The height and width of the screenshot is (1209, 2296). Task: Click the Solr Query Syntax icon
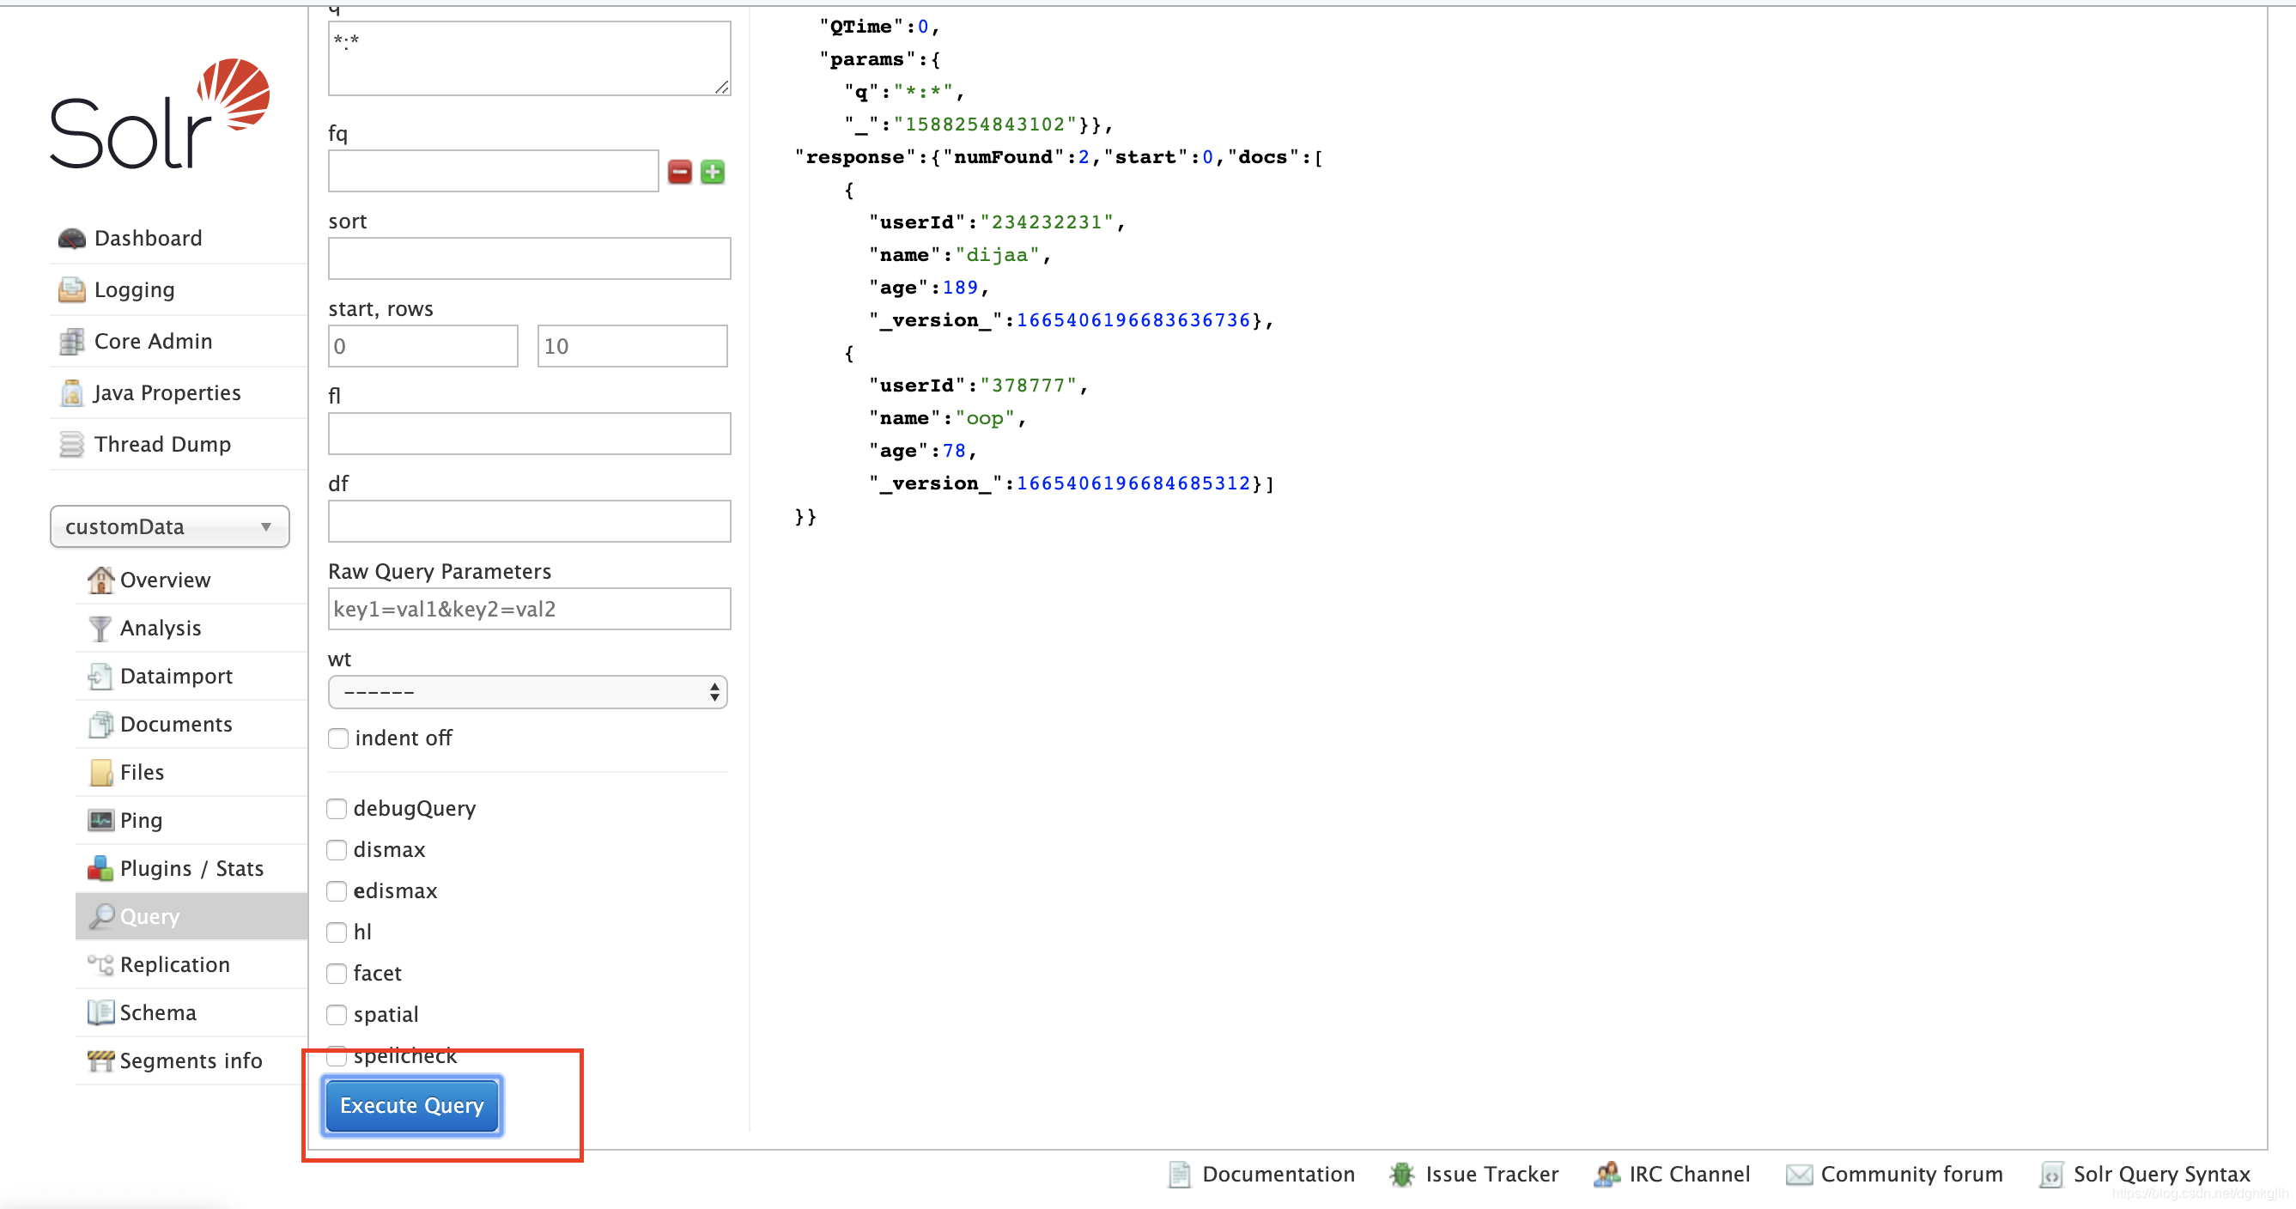2052,1176
